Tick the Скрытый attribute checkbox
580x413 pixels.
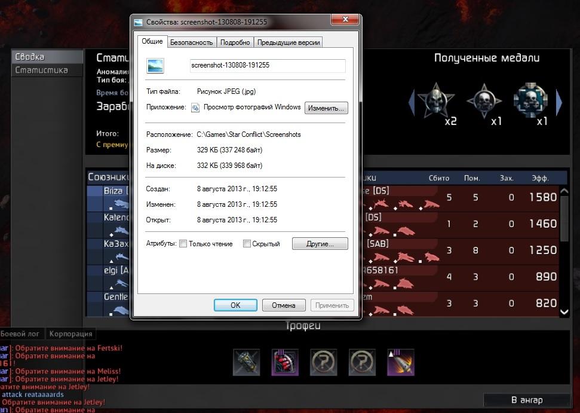(247, 244)
